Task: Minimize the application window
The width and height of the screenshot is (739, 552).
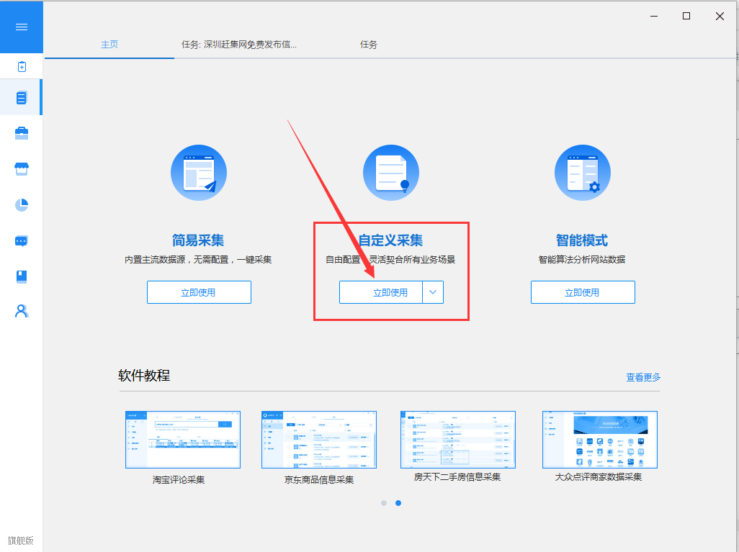Action: pos(654,16)
